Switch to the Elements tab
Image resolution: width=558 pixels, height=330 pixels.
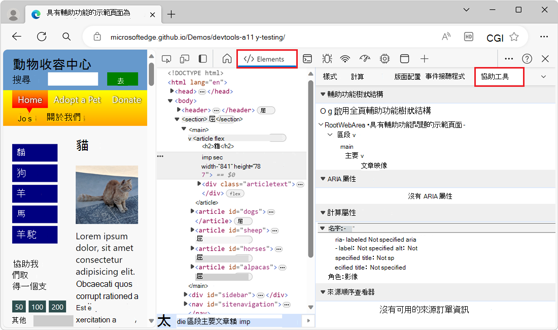267,59
